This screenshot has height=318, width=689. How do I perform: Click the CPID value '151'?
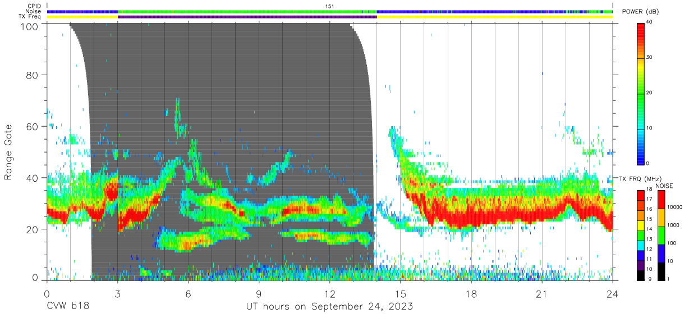click(330, 6)
